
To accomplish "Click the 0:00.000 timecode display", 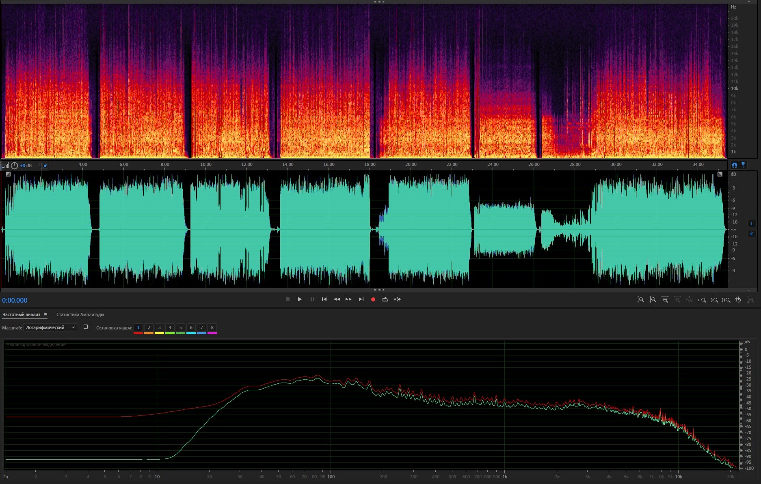I will [15, 300].
